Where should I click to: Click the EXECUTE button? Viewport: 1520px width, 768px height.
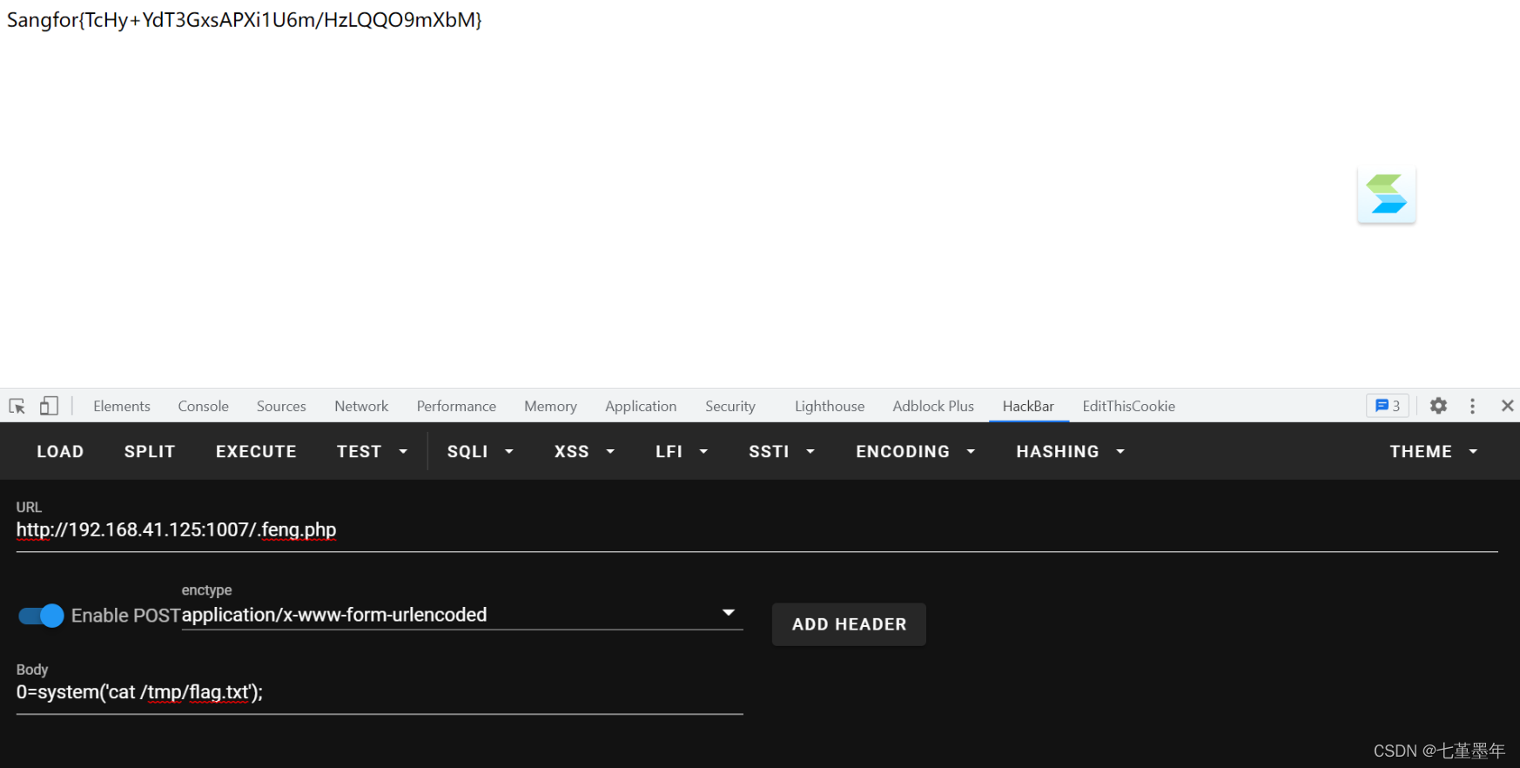[256, 451]
